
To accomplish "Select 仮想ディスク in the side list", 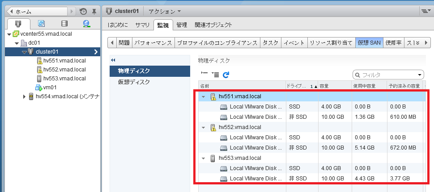I will (150, 82).
